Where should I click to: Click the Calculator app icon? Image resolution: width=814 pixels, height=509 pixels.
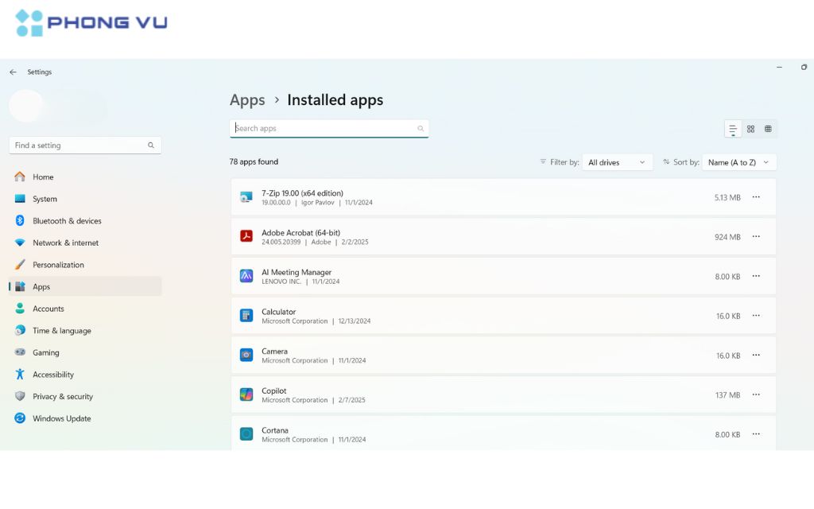pyautogui.click(x=246, y=315)
